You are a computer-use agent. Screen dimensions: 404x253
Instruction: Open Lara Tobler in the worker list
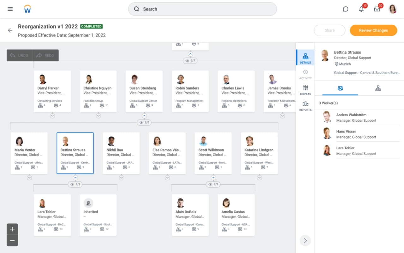(360, 151)
